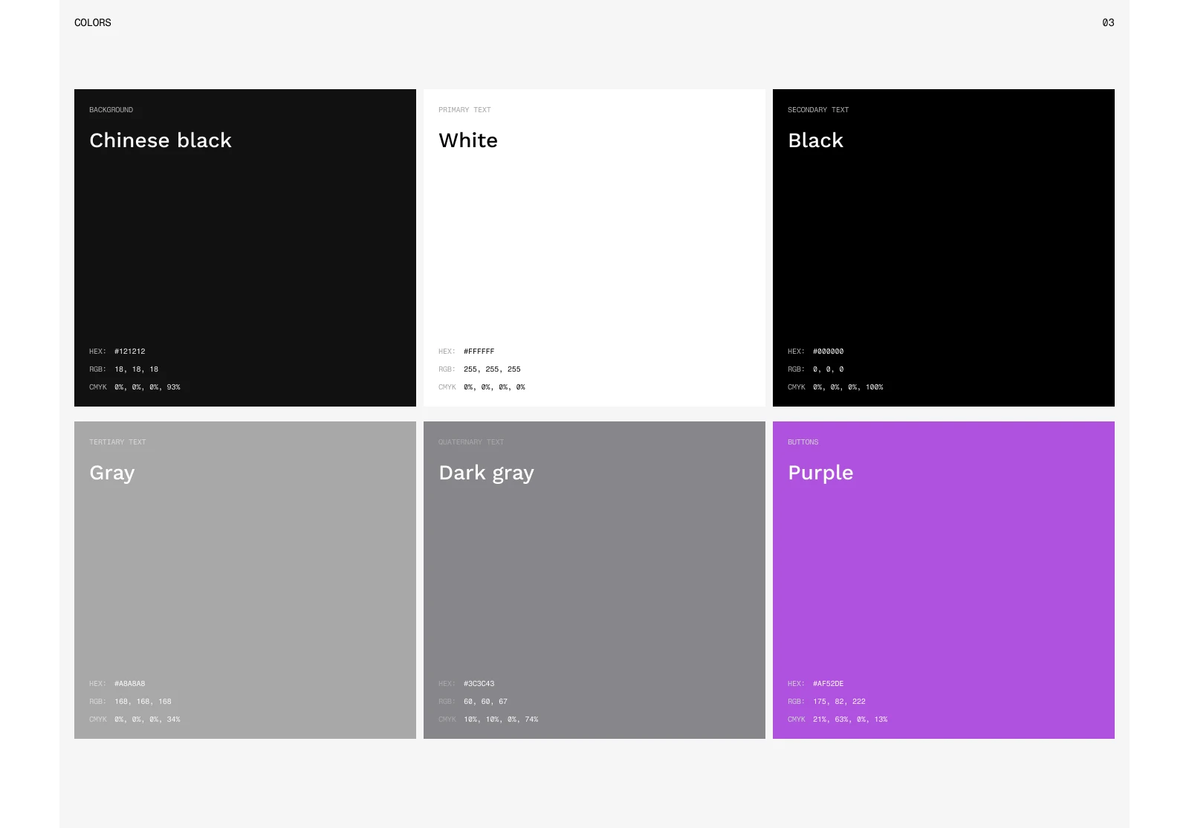This screenshot has width=1189, height=828.
Task: Select the #FFFFFF hex value
Action: pos(479,352)
